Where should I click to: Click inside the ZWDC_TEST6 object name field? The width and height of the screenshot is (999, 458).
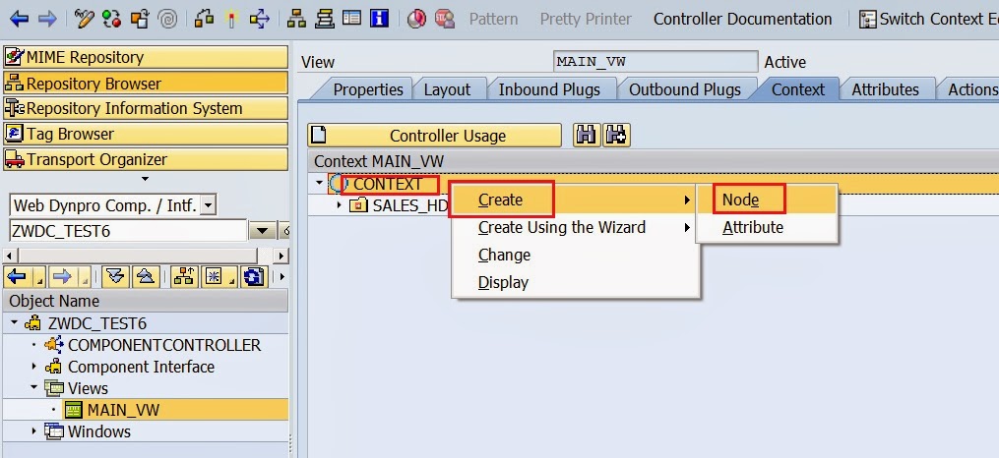[127, 231]
